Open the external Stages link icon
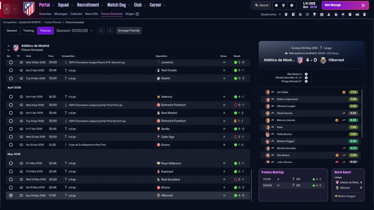The height and width of the screenshot is (210, 374). (137, 14)
